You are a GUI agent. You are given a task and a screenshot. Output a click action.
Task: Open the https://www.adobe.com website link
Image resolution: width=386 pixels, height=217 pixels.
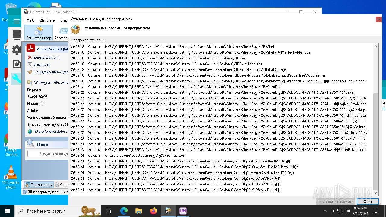tap(51, 131)
